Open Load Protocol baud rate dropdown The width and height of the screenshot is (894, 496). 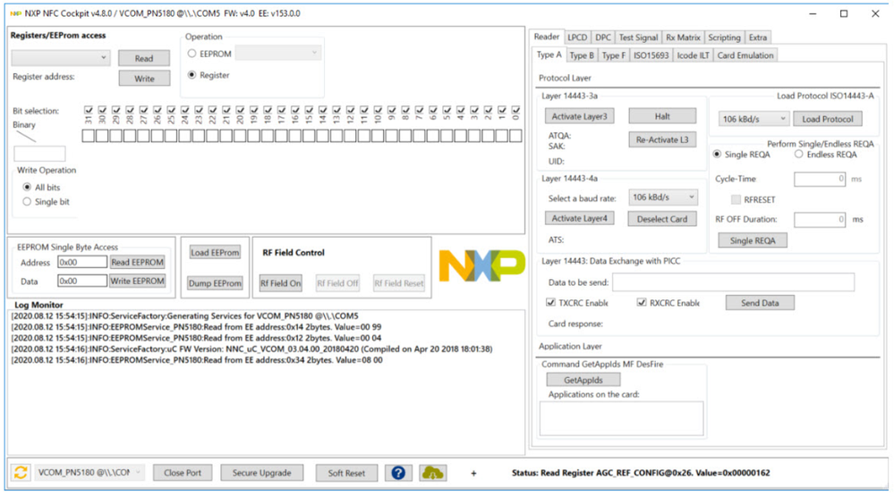tap(754, 119)
